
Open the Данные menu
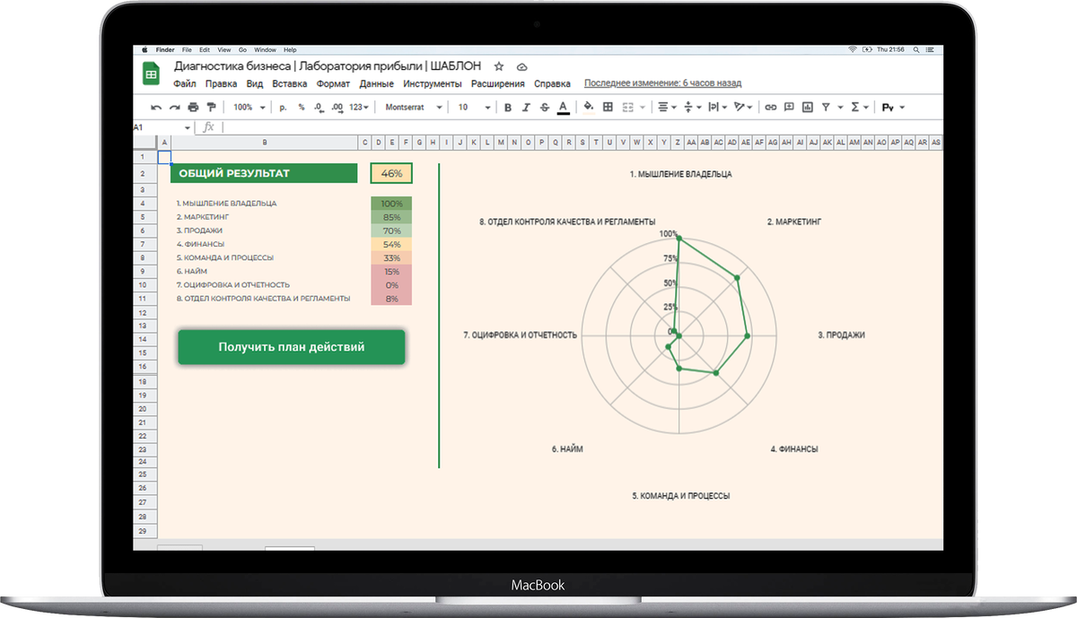[x=377, y=84]
